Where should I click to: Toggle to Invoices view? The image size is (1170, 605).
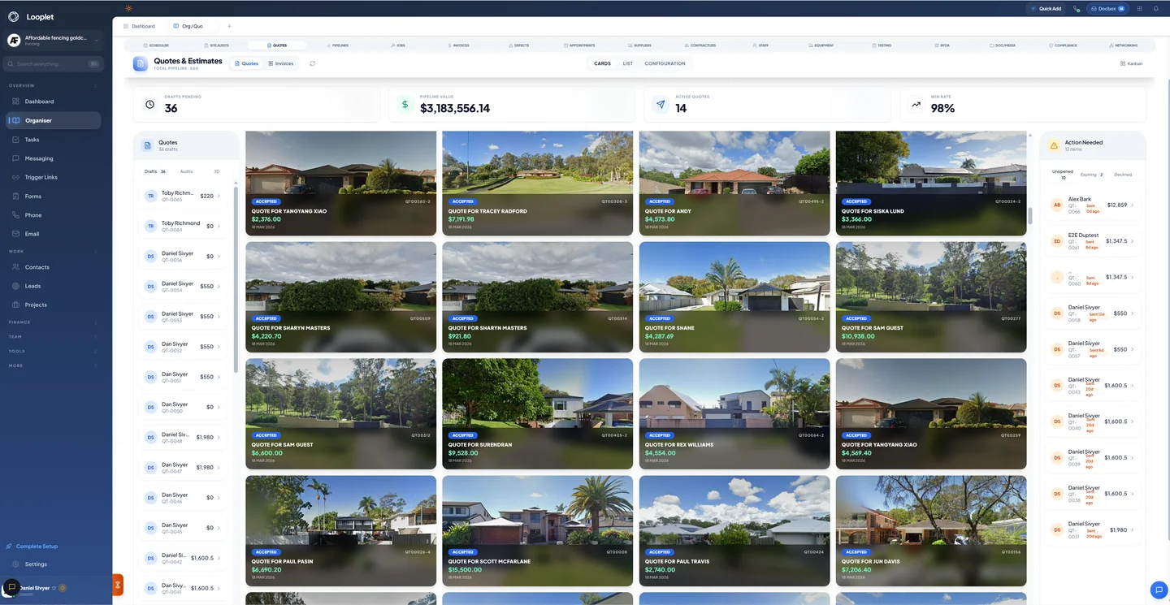point(281,63)
